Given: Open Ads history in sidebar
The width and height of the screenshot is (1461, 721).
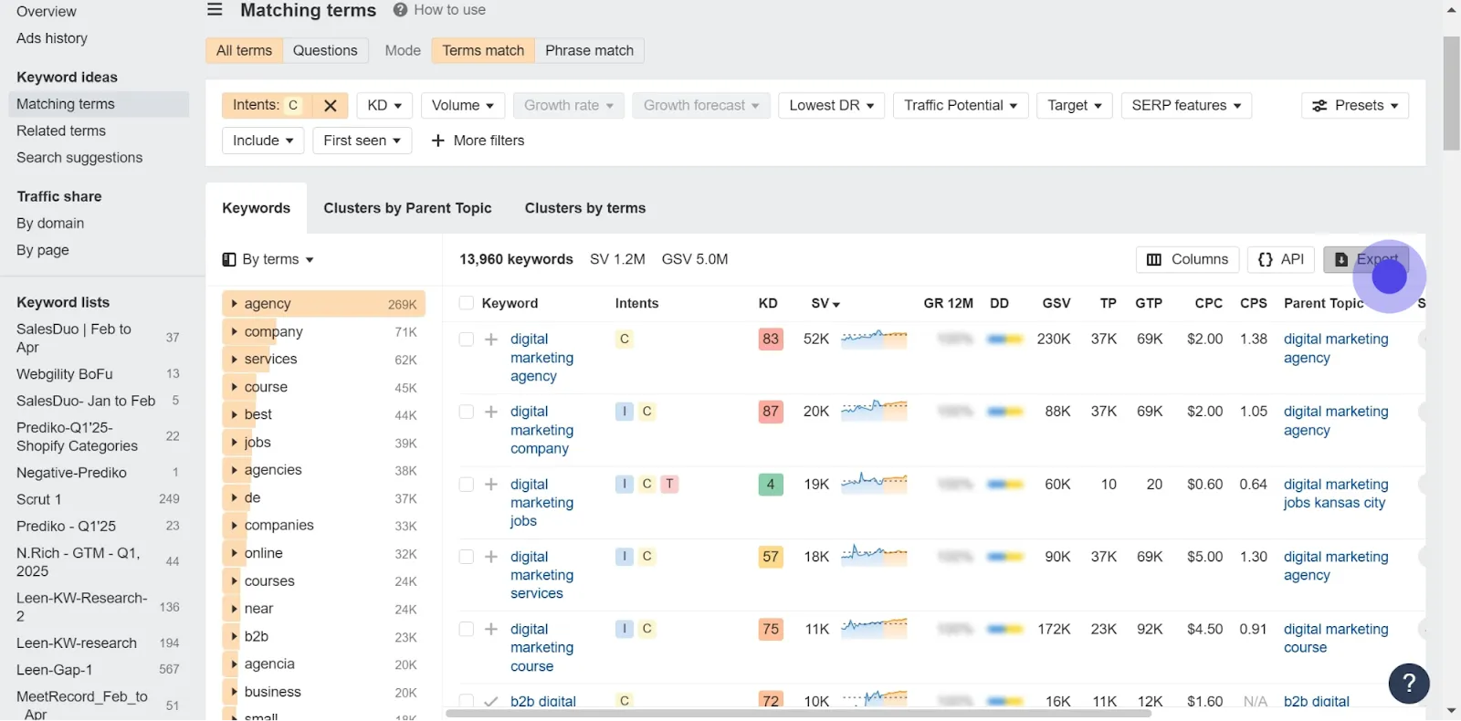Looking at the screenshot, I should pyautogui.click(x=52, y=38).
